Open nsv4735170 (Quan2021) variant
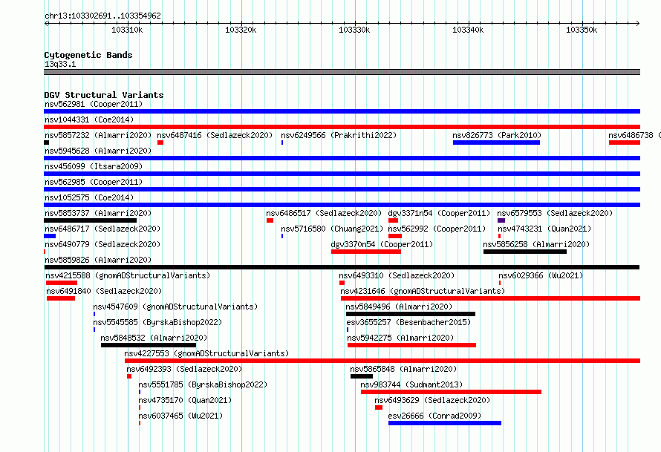 pos(185,400)
